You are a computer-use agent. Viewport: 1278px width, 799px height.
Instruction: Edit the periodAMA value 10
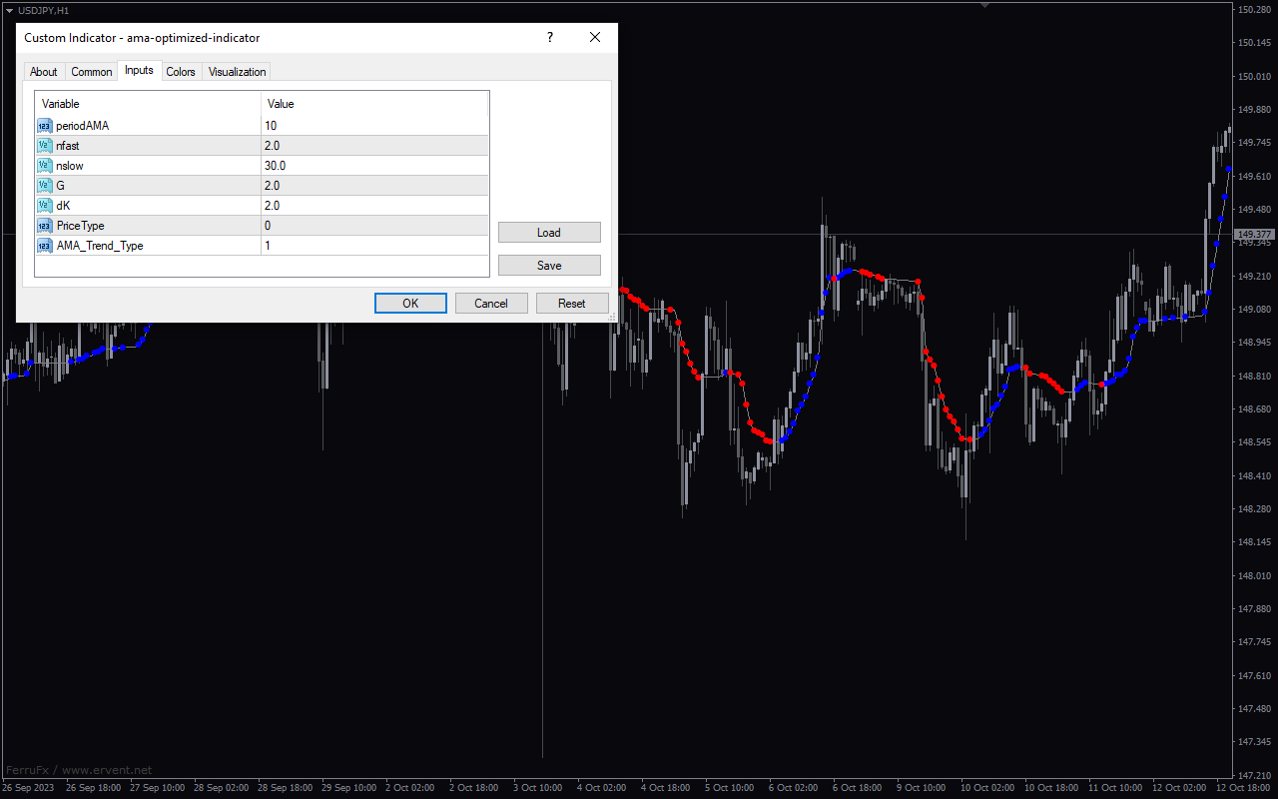pyautogui.click(x=374, y=126)
